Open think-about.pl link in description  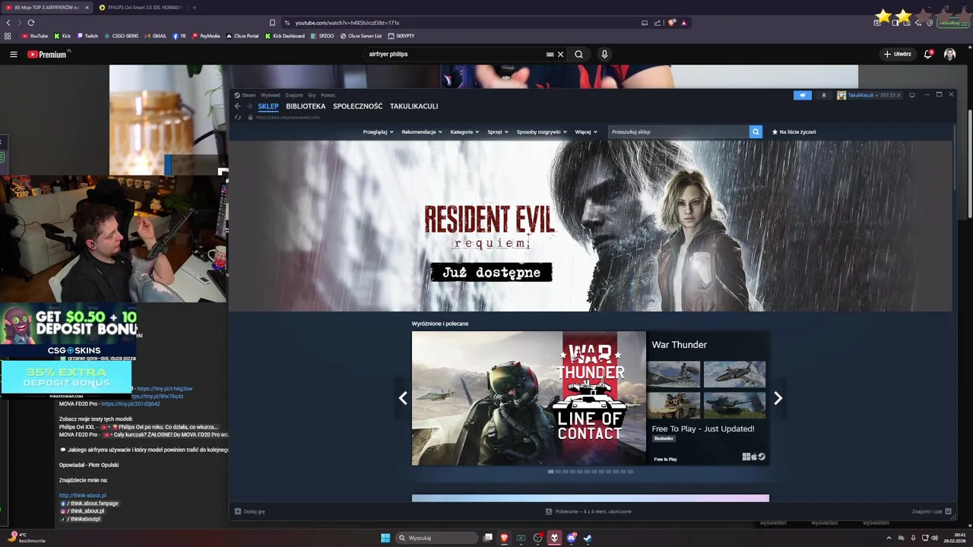pyautogui.click(x=83, y=495)
